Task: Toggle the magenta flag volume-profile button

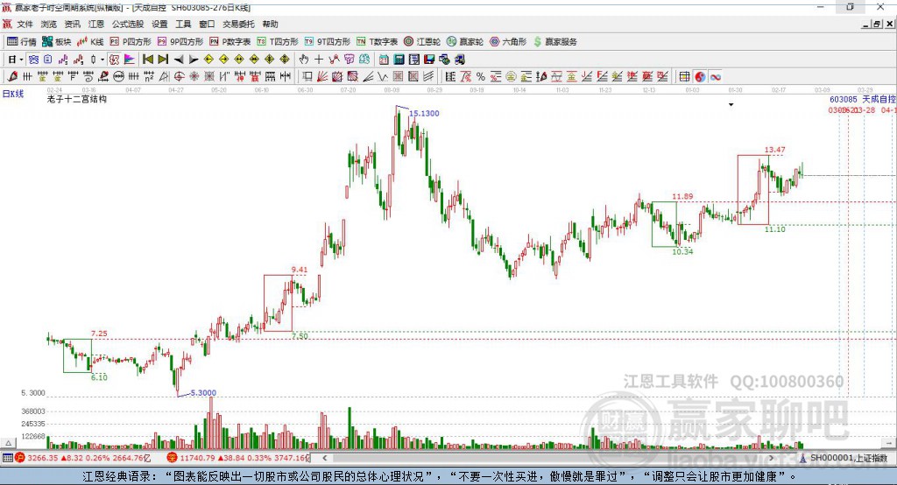Action: 130,60
